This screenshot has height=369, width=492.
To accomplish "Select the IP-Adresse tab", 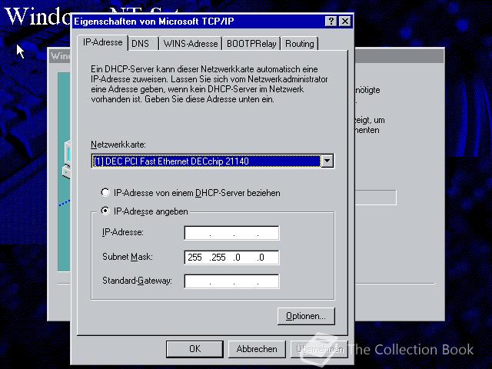I will 102,42.
